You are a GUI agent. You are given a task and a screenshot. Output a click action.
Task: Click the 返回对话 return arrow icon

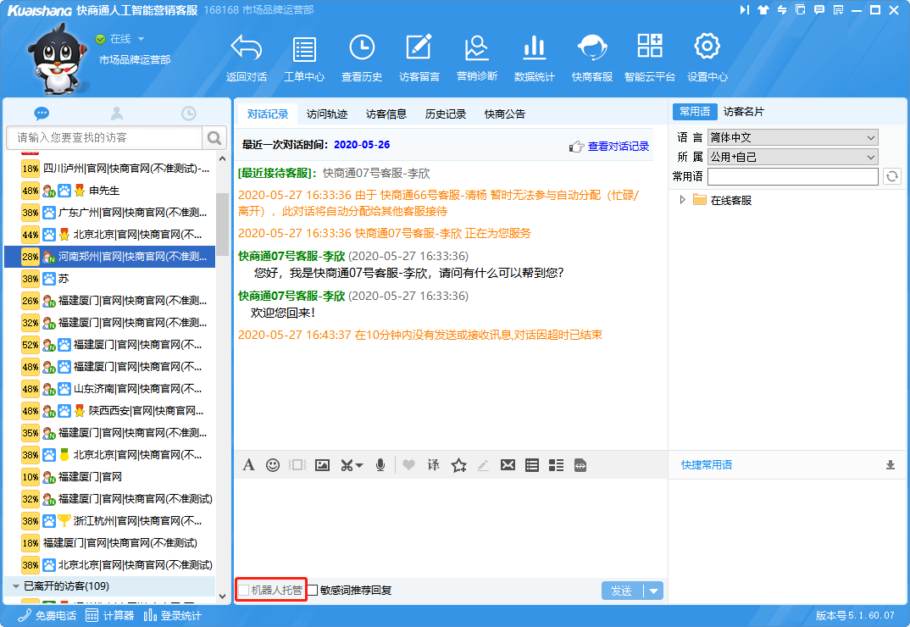(246, 48)
